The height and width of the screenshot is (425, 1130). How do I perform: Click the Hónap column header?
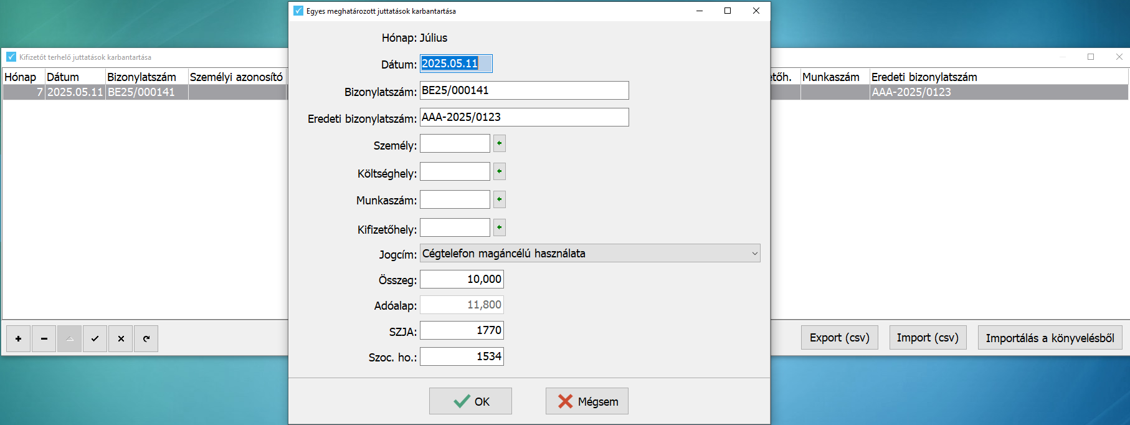24,77
